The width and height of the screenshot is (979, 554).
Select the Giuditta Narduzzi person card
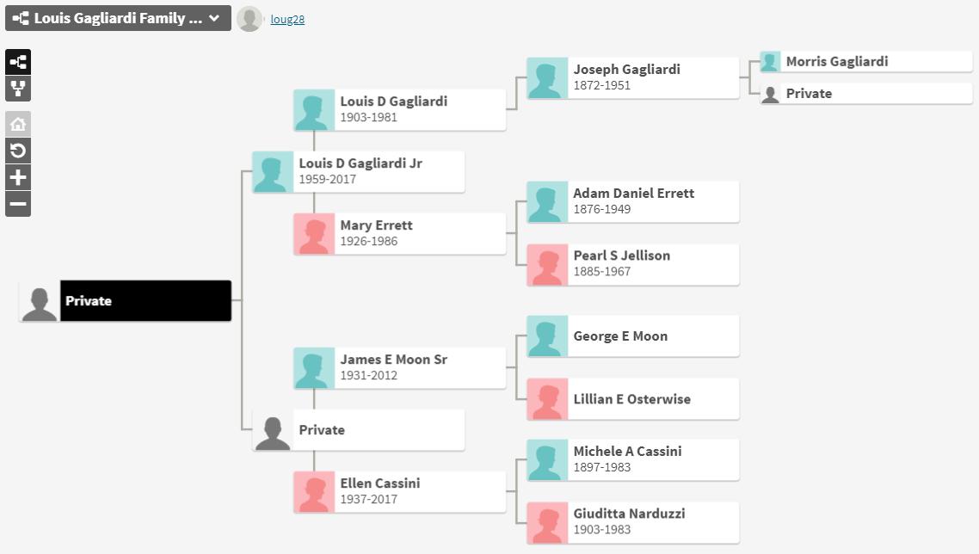[633, 522]
